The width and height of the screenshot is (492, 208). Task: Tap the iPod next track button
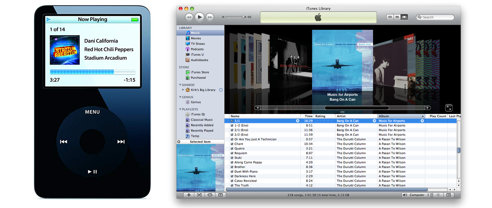pos(121,142)
